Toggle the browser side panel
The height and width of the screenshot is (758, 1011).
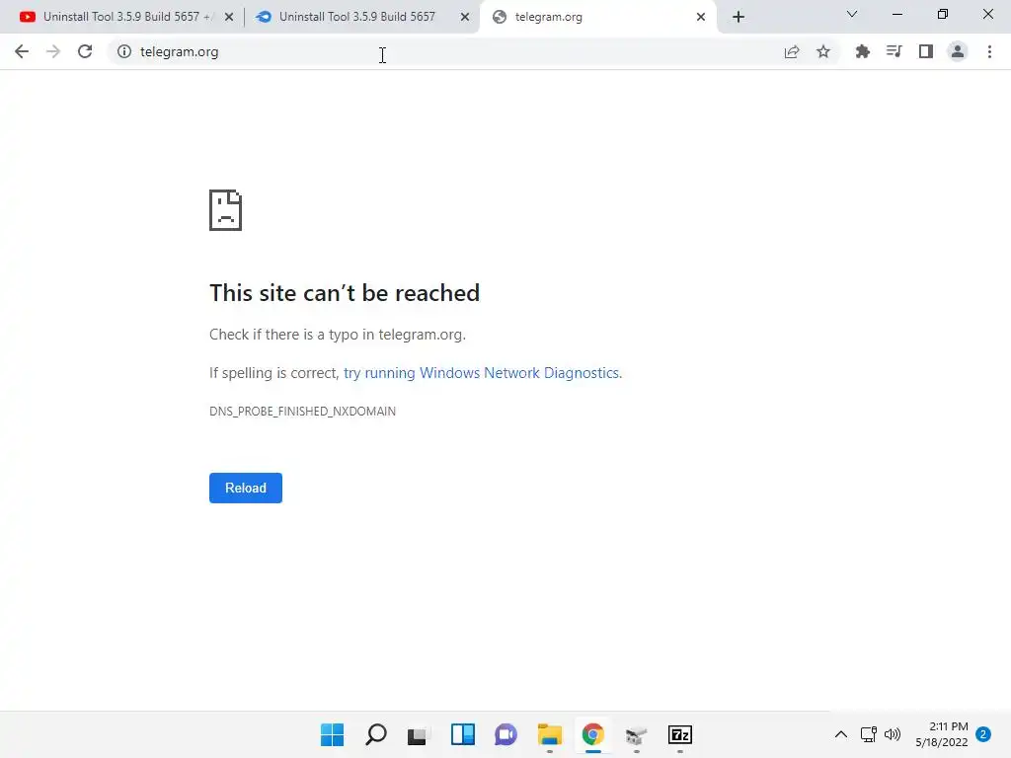tap(926, 51)
